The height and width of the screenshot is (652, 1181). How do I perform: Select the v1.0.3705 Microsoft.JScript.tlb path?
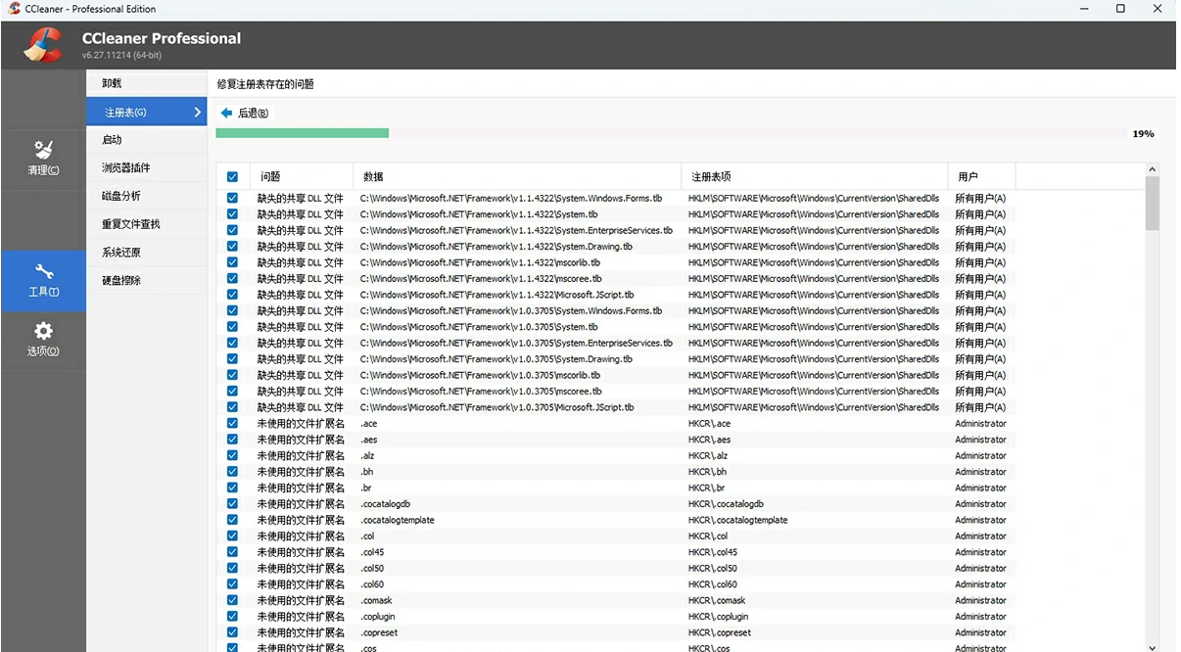(496, 407)
